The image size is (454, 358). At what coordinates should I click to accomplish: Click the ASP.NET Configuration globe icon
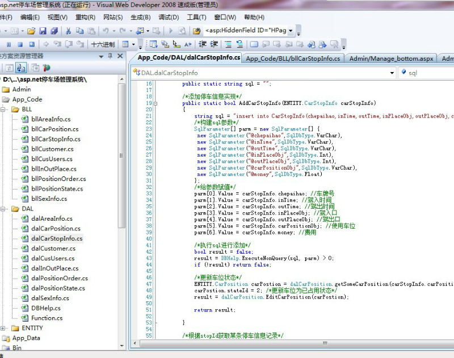[47, 68]
